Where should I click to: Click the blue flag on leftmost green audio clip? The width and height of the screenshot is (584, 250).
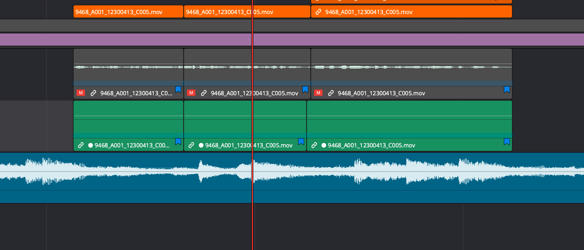(178, 142)
